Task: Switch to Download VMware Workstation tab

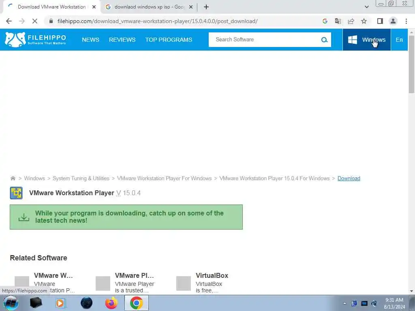Action: (51, 7)
